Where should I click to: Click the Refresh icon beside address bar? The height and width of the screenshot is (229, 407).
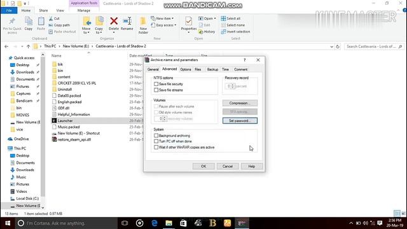click(338, 46)
